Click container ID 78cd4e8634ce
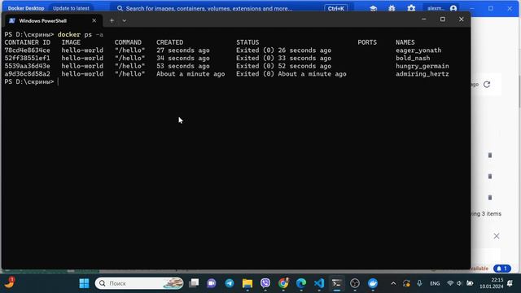 (x=27, y=50)
